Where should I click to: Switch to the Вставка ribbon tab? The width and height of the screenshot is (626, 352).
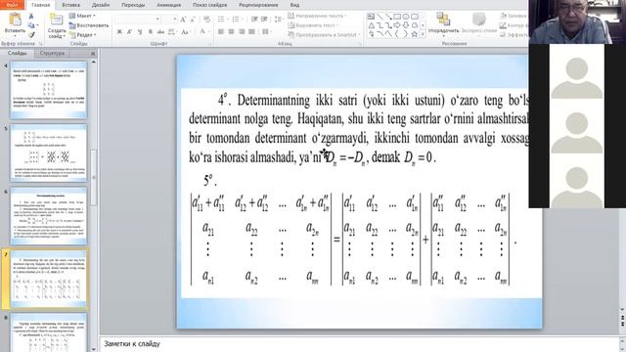click(x=71, y=5)
